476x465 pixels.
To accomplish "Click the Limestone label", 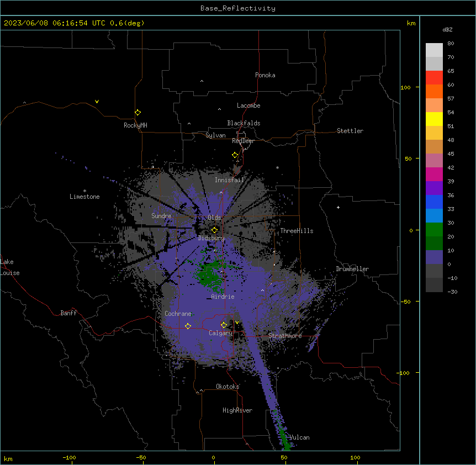I will [84, 197].
